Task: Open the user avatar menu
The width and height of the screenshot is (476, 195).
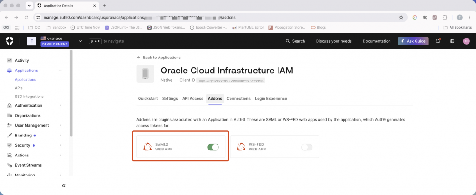Action: coord(466,41)
